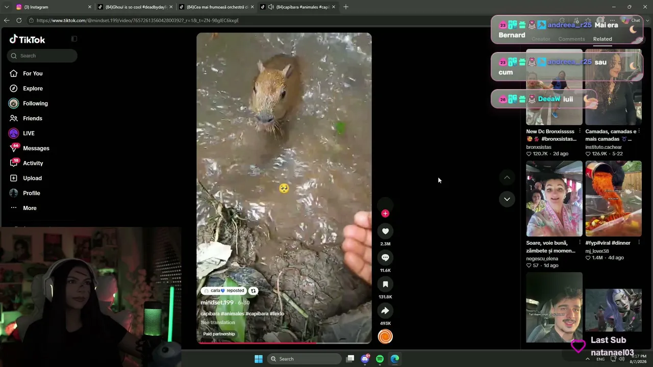Open options for Camadas, camadas video
Screen dimensions: 653x367
(639, 132)
